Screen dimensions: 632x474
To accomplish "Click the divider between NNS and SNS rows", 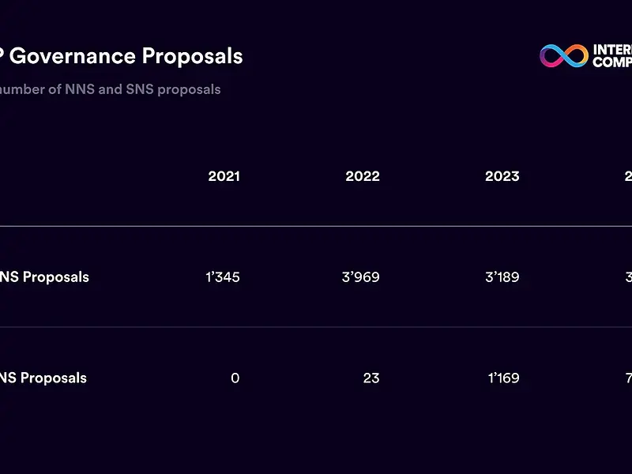I will (x=316, y=327).
